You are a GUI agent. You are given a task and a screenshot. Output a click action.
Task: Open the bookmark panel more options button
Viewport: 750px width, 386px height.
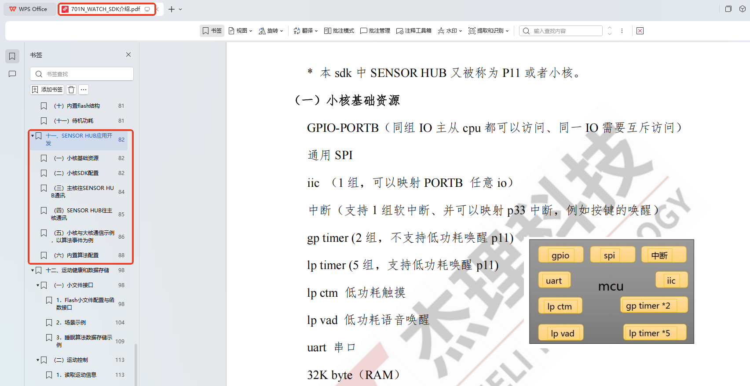tap(84, 90)
